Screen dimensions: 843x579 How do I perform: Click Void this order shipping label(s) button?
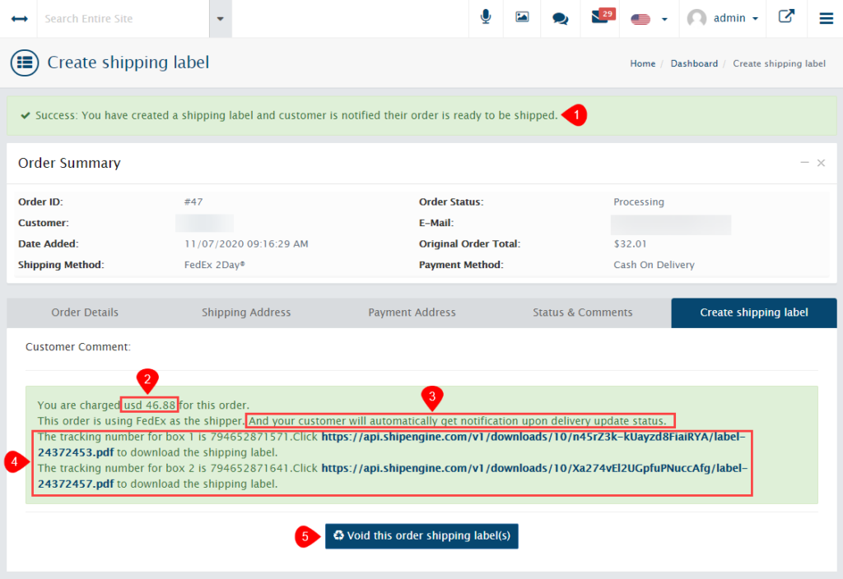[421, 535]
